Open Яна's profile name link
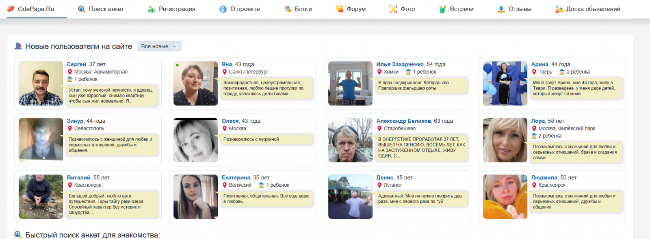650x239 pixels. 227,64
